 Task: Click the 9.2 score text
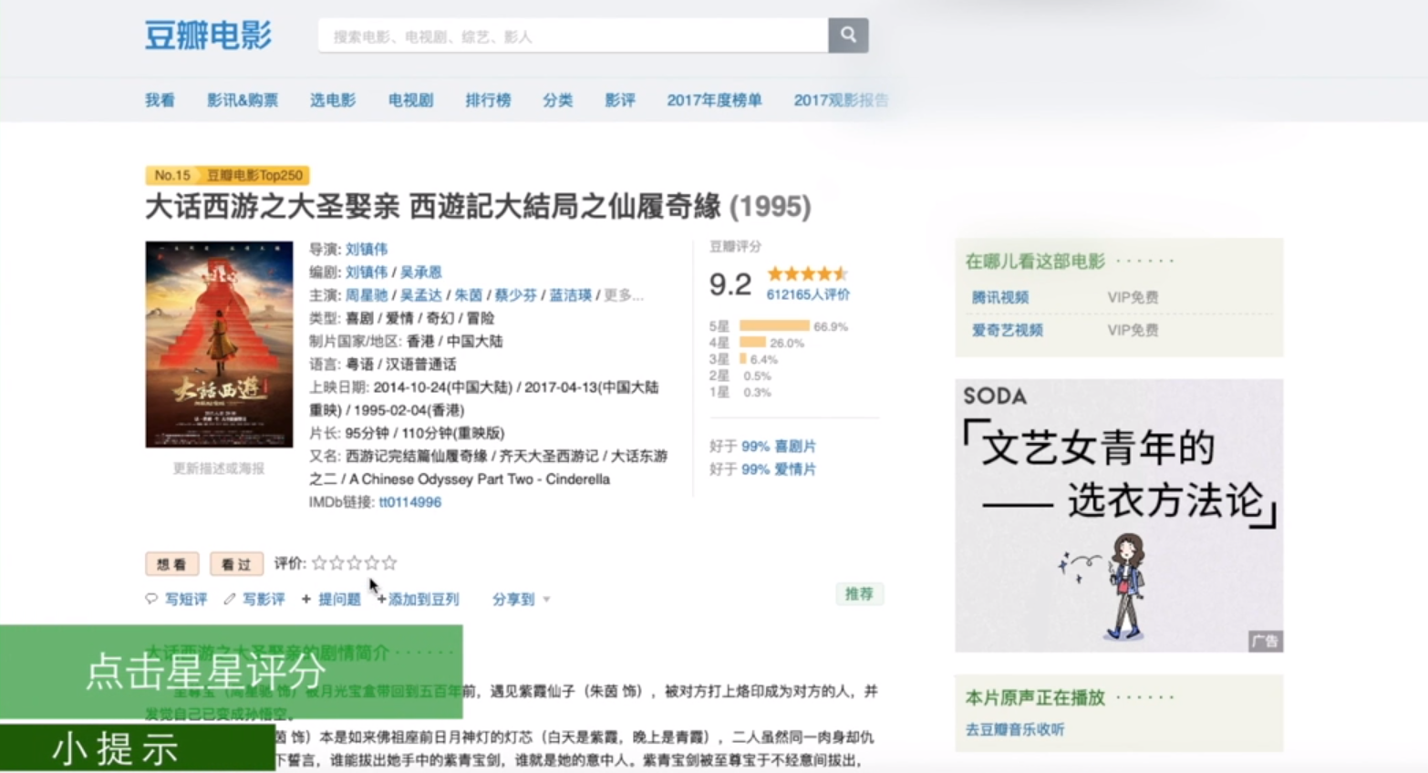pyautogui.click(x=730, y=285)
